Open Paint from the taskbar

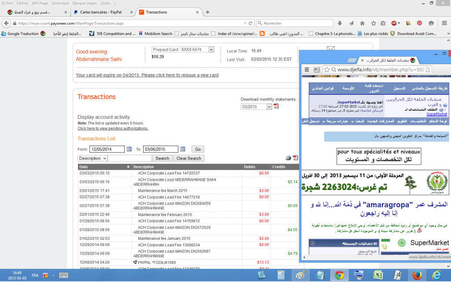tap(300, 275)
